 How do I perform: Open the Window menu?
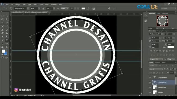[54, 4]
